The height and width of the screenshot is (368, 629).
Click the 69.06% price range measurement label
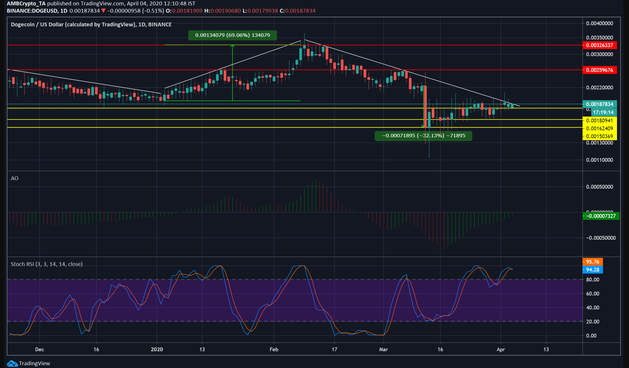tap(232, 35)
